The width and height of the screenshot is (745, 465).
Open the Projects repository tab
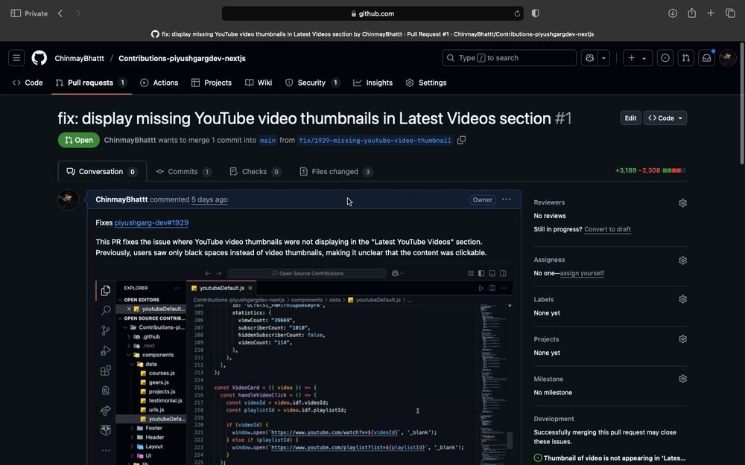[212, 83]
